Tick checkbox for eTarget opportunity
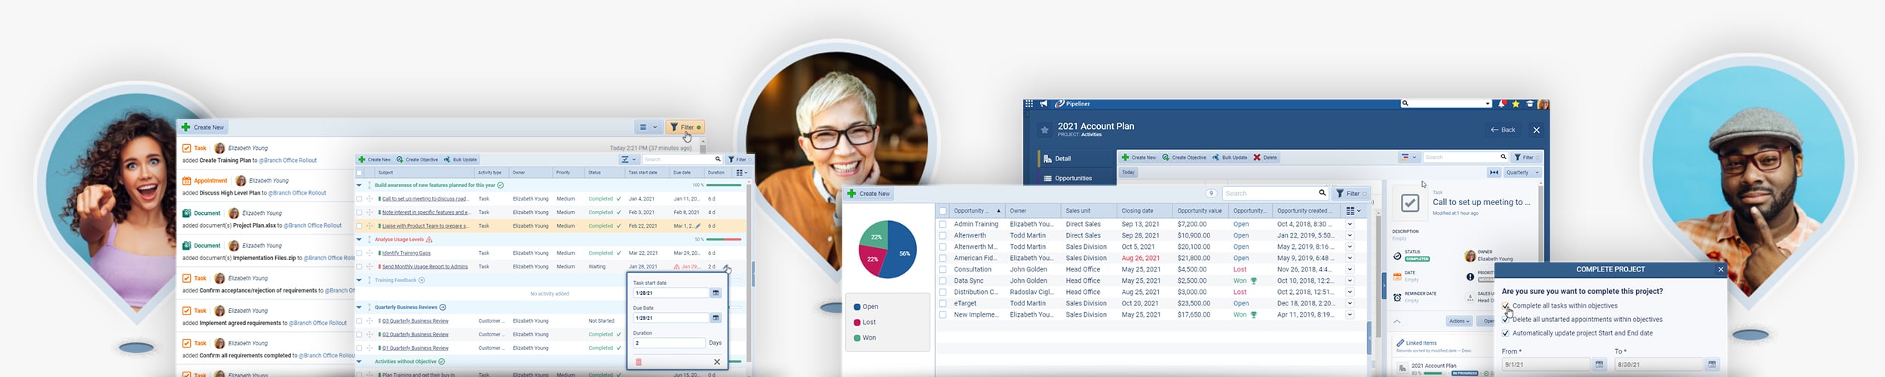1885x377 pixels. (x=942, y=304)
